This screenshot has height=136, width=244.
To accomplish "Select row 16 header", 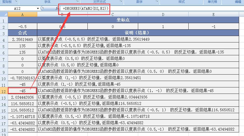I will [4, 116].
